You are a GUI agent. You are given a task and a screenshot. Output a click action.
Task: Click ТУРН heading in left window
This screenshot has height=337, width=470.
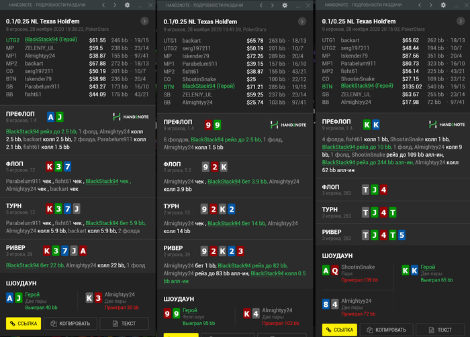click(x=14, y=206)
